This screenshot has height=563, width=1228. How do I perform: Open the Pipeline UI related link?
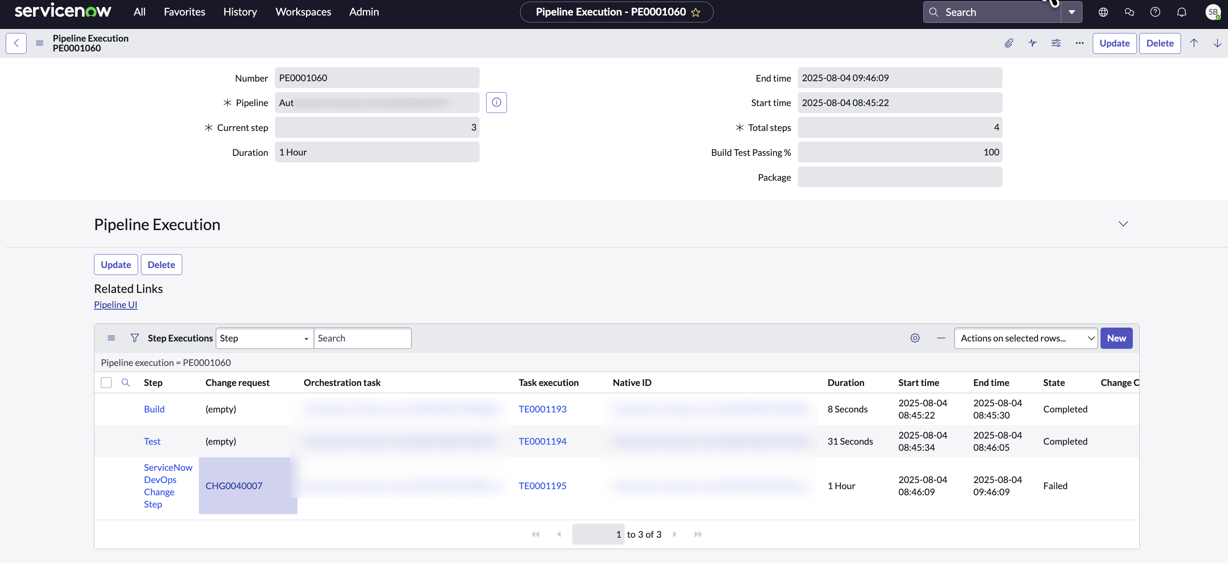(115, 305)
